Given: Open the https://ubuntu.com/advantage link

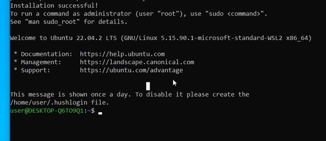Looking at the screenshot, I should (x=131, y=70).
